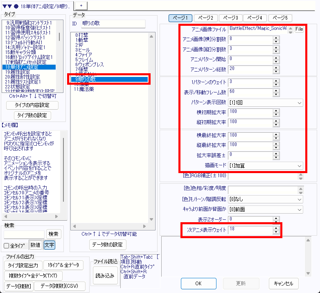The width and height of the screenshot is (320, 293).
Task: Switch search mode to 数値
Action: tap(35, 245)
